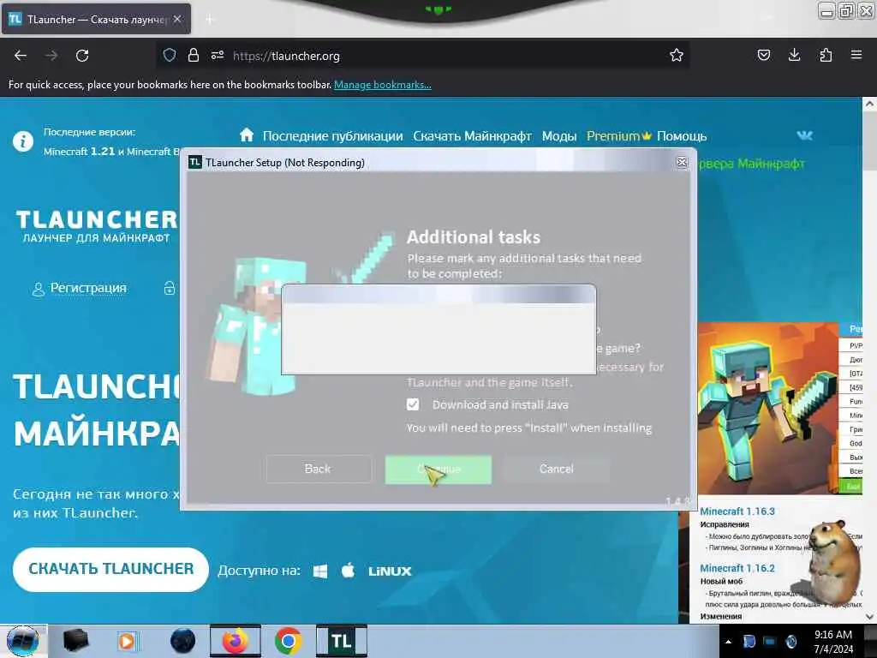The height and width of the screenshot is (658, 877).
Task: Switch to Firefox on the taskbar
Action: click(x=236, y=641)
